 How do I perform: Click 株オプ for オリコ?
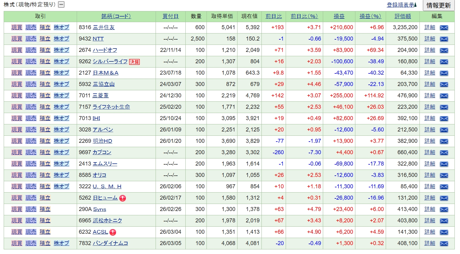coord(61,175)
